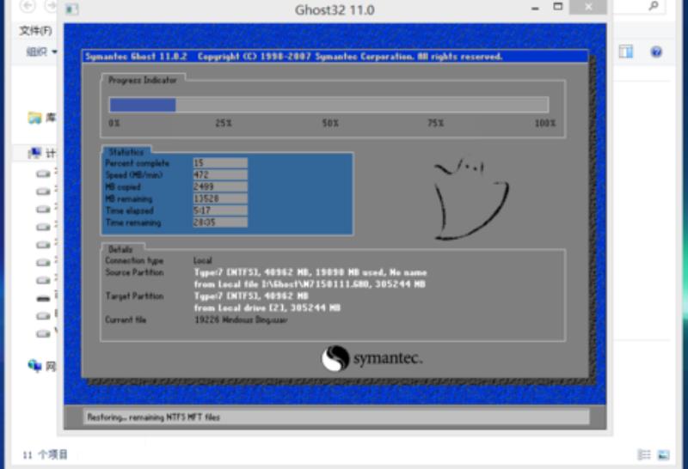
Task: Click the 'Restoring... remaining NTFS MFT files' status bar
Action: coord(336,417)
